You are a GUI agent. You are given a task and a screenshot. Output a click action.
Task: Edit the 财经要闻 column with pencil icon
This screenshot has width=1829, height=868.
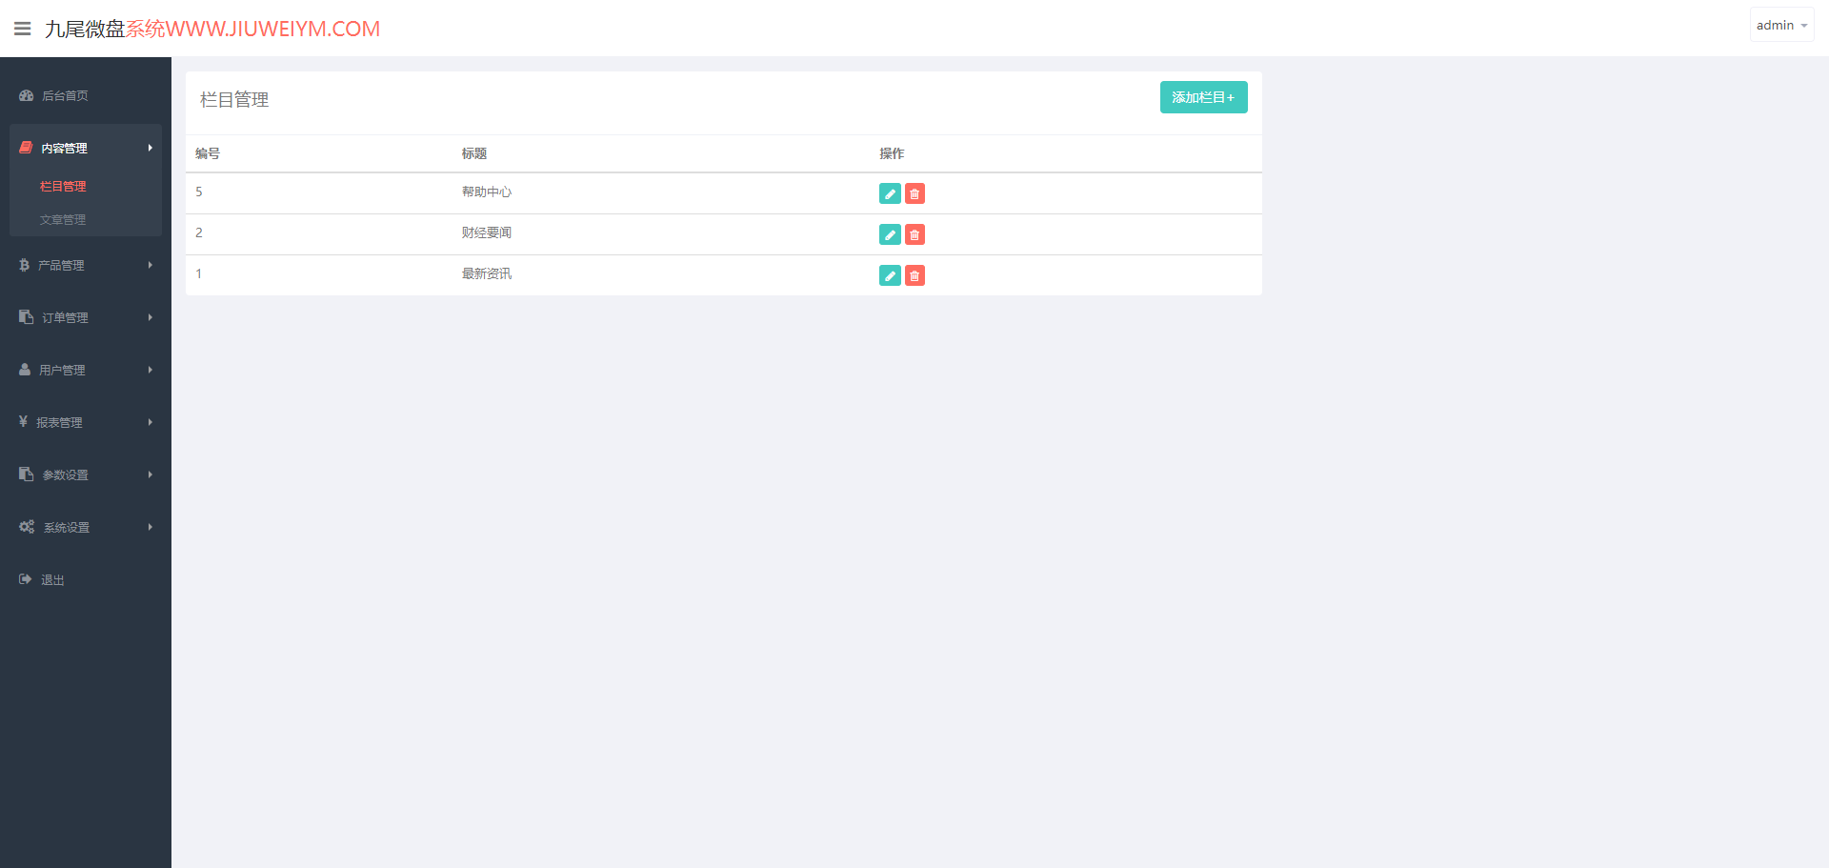(890, 234)
